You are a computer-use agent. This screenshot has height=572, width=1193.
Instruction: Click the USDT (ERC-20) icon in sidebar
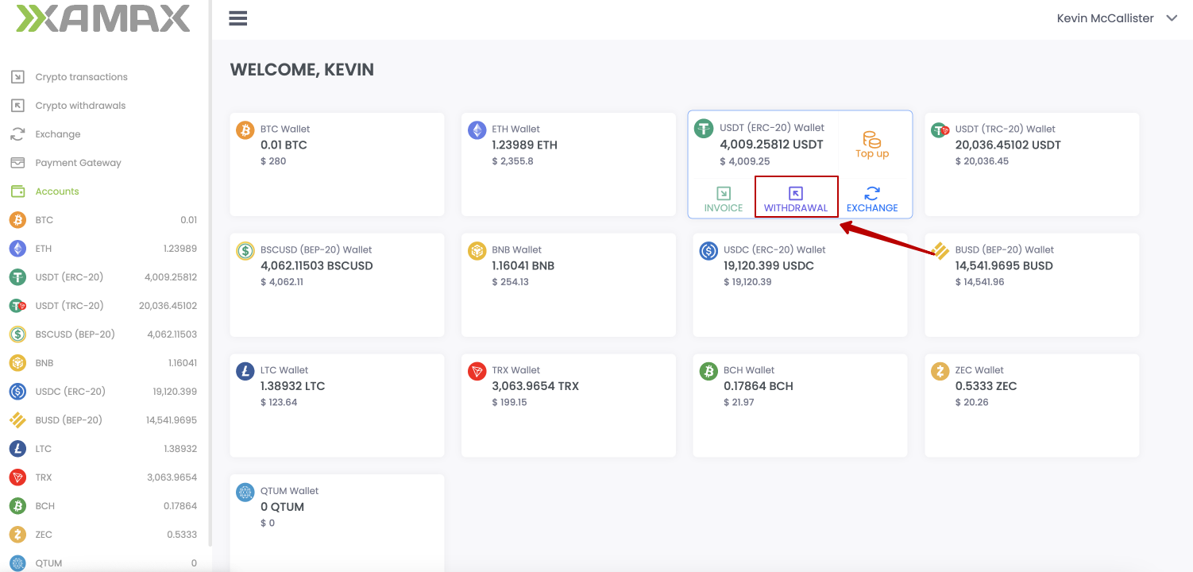click(x=17, y=277)
